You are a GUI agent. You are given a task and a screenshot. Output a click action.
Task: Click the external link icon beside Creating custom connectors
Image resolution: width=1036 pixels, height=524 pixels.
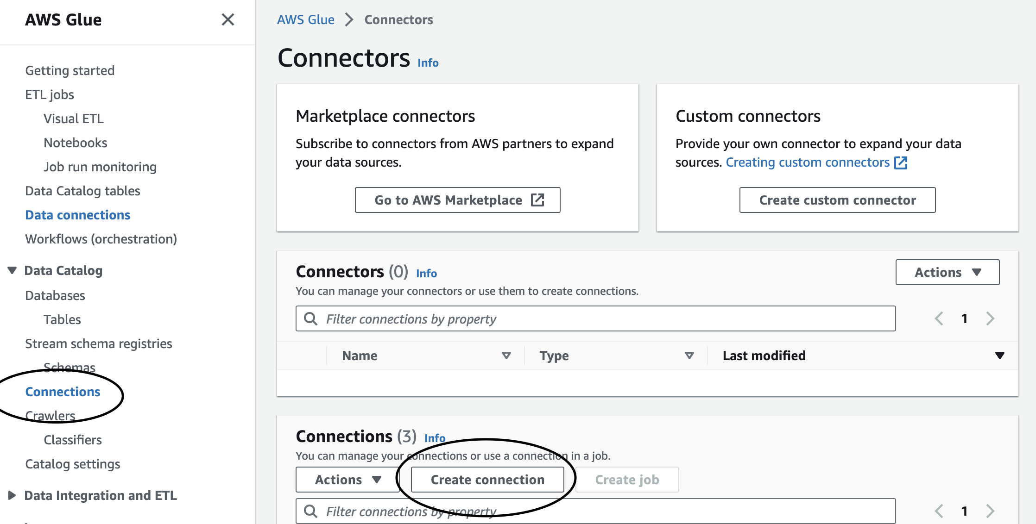tap(900, 162)
